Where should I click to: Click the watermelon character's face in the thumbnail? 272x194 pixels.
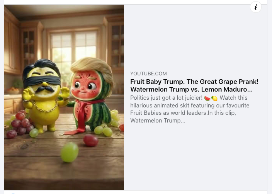[85, 85]
